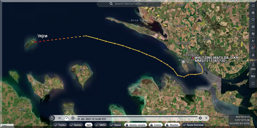Click the speed gauge icon
Screen dimensions: 257x128
67,118
